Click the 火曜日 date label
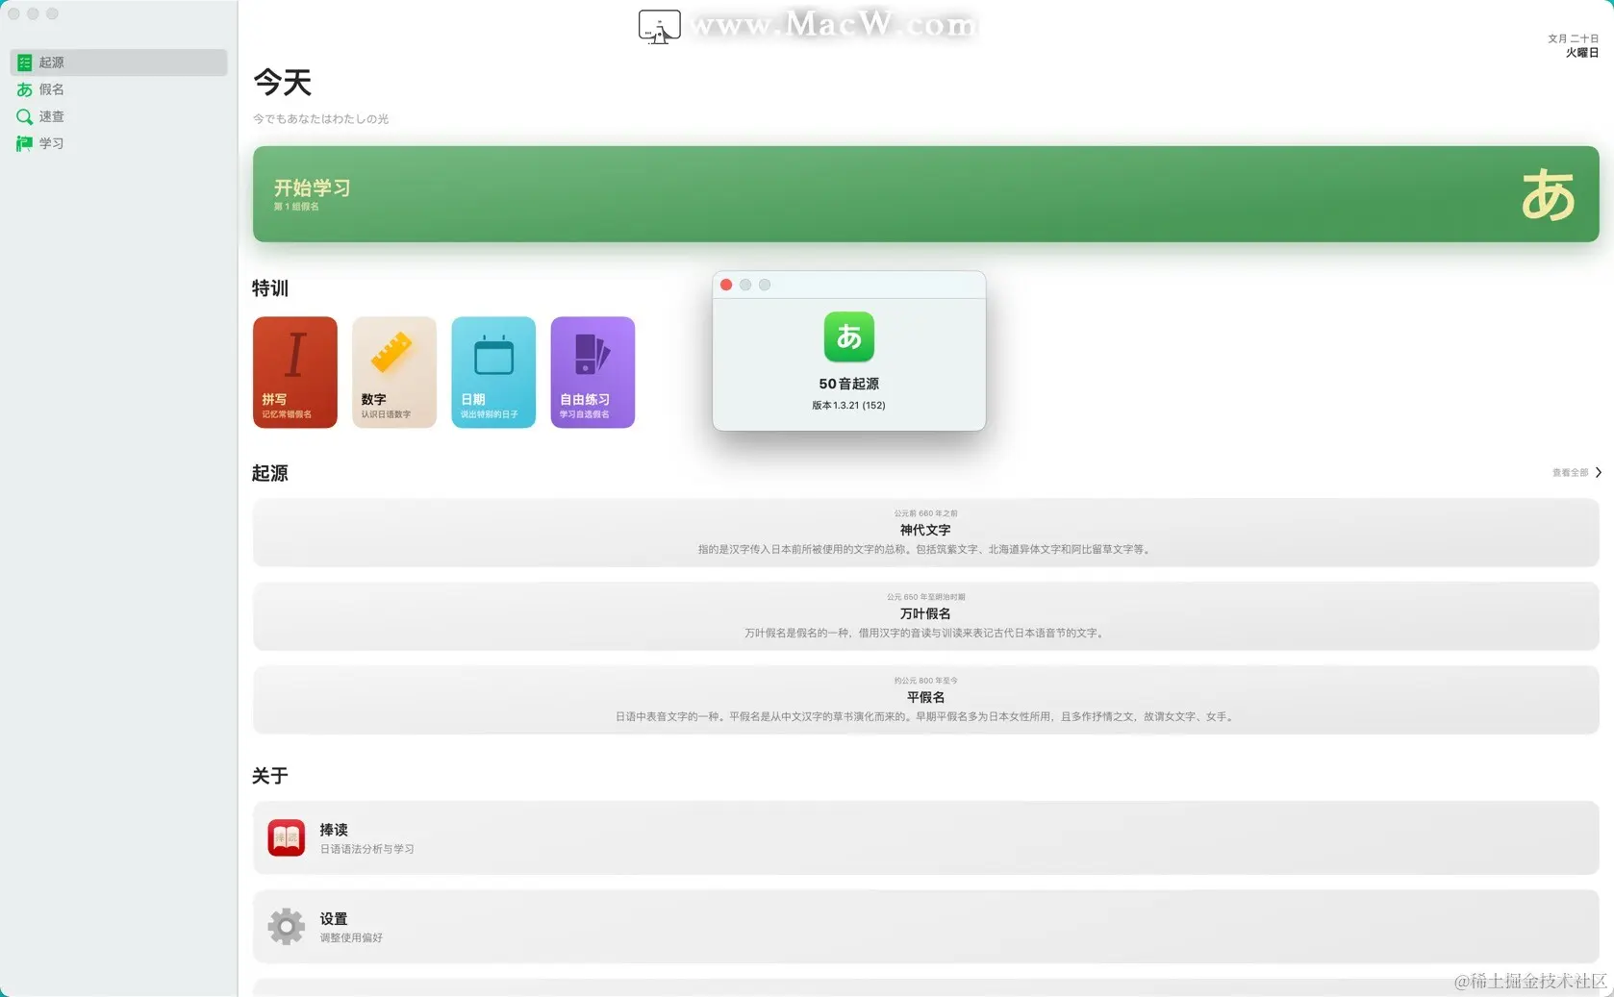1614x997 pixels. click(1581, 53)
